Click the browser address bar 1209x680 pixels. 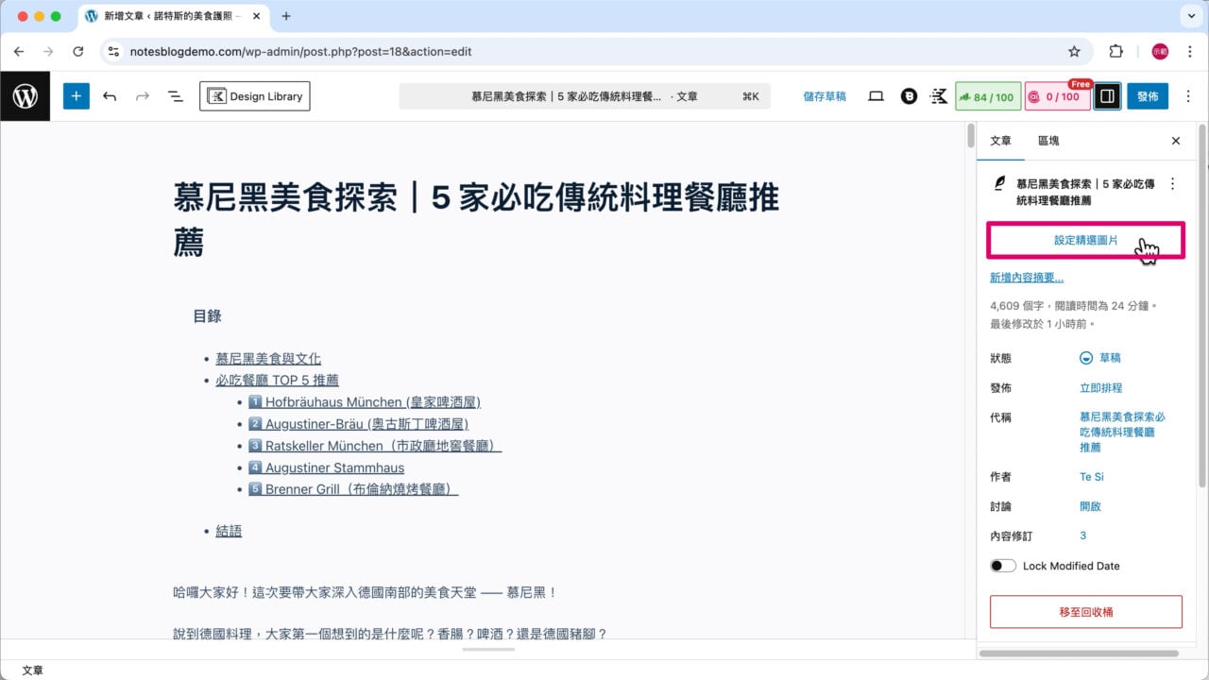point(378,52)
